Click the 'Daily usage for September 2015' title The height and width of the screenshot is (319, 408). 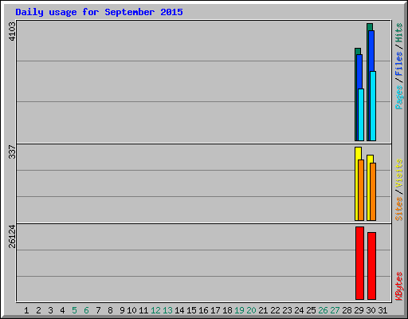(99, 12)
